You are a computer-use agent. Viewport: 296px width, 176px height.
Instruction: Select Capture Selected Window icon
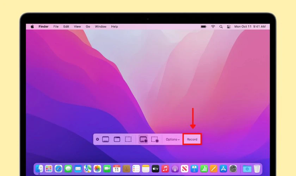(117, 139)
